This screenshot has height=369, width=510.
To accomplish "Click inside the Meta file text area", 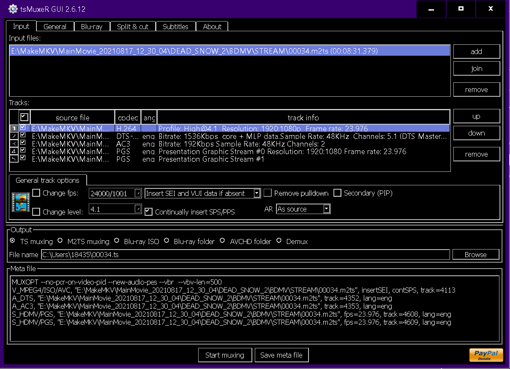I will click(x=254, y=308).
